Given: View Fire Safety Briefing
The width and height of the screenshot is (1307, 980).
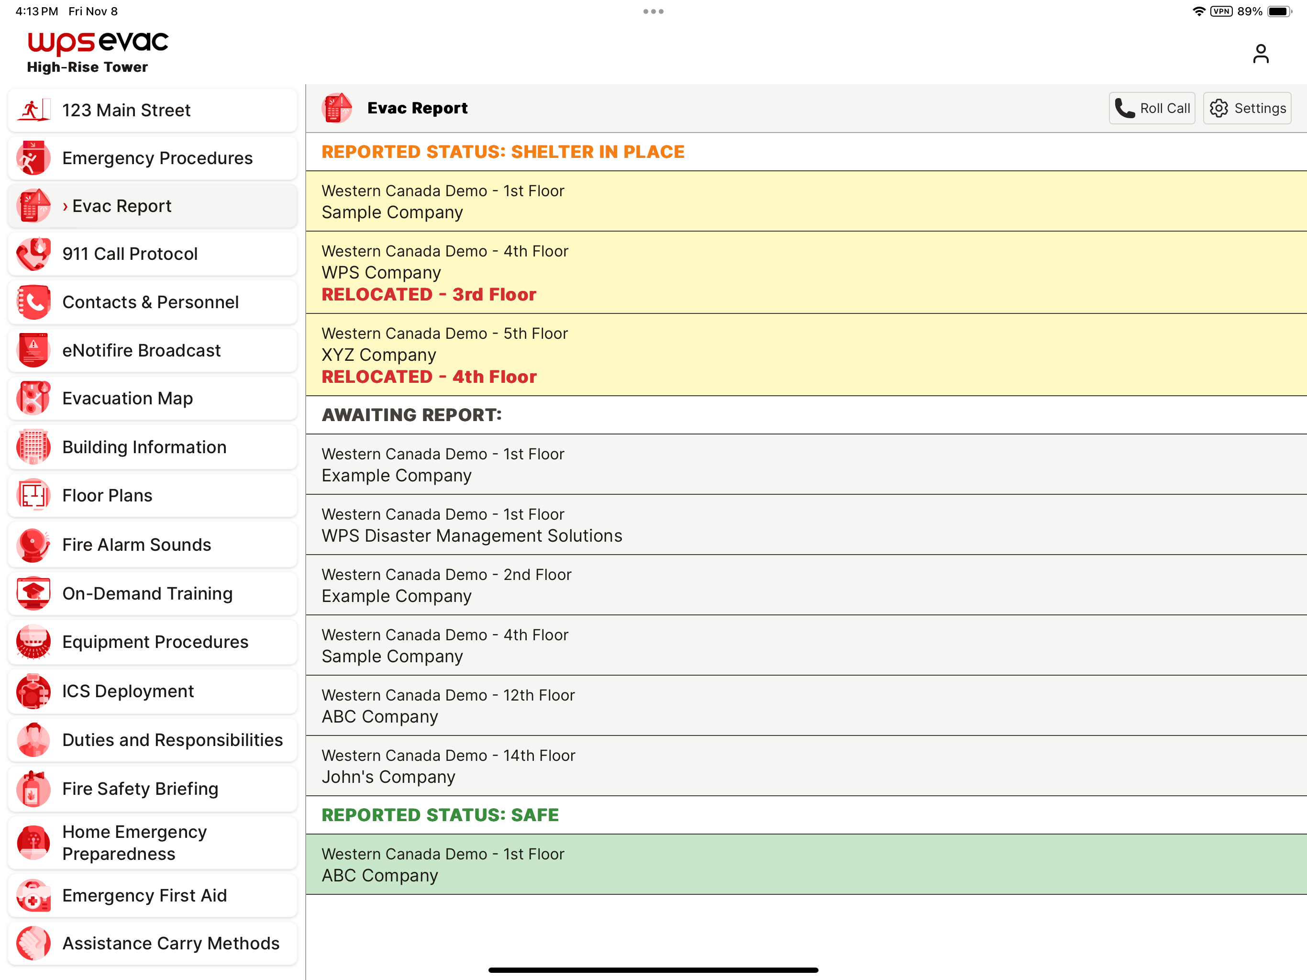Looking at the screenshot, I should [153, 789].
